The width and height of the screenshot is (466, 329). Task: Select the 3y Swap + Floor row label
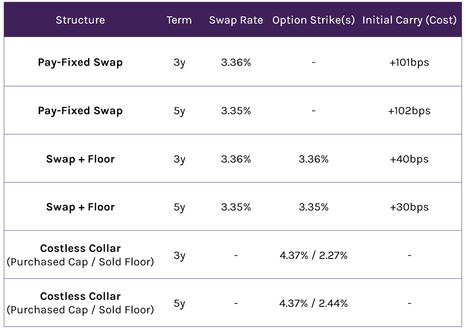(x=80, y=159)
